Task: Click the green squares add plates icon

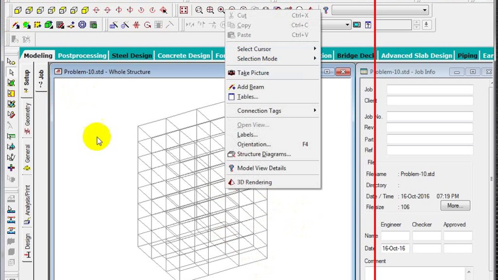Action: 26,25
